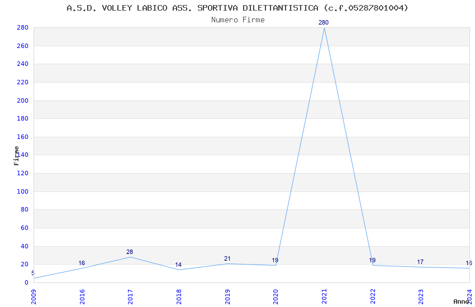Click data label 17 above 2023 point
This screenshot has width=475, height=307.
tap(420, 262)
